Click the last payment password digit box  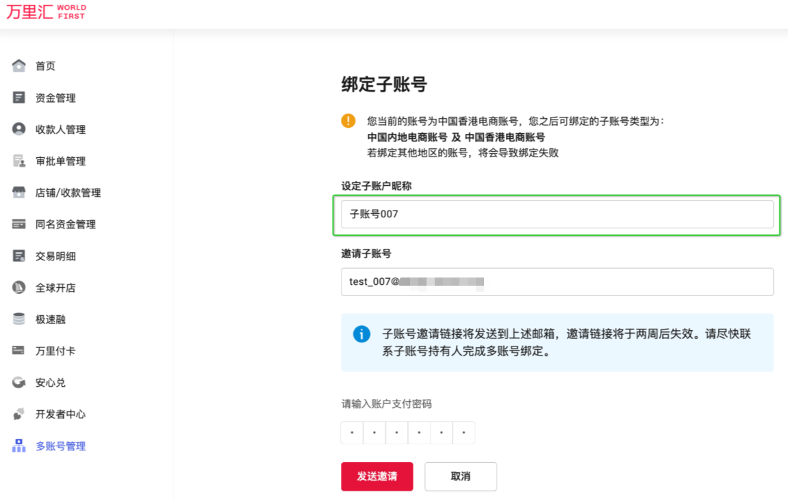[463, 433]
